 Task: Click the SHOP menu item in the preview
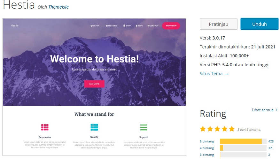click(x=127, y=26)
